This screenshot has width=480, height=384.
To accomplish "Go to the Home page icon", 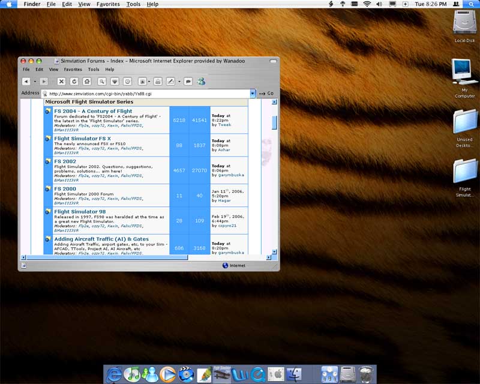I will coord(87,81).
